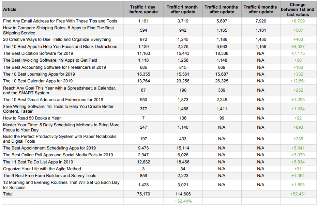
Task: Click the +52,431 total change cell
Action: click(298, 194)
